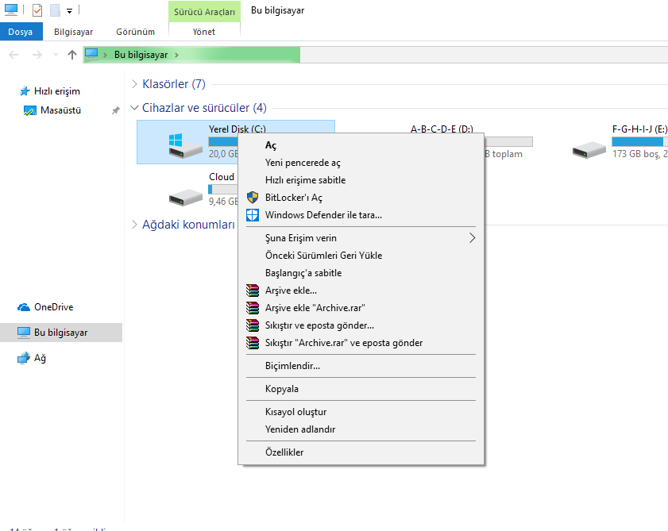This screenshot has height=531, width=668.
Task: Switch to the Görünüm ribbon tab
Action: coord(135,32)
